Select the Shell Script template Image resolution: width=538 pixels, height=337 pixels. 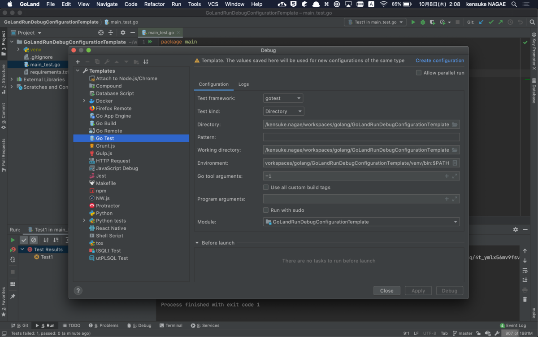click(109, 236)
